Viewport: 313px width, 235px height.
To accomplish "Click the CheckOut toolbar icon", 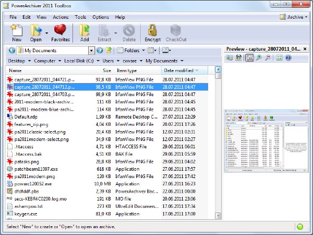I will tap(176, 33).
